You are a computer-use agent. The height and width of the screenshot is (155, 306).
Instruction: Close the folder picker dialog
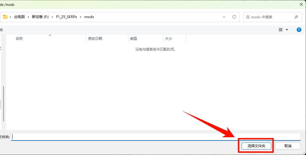pyautogui.click(x=301, y=4)
